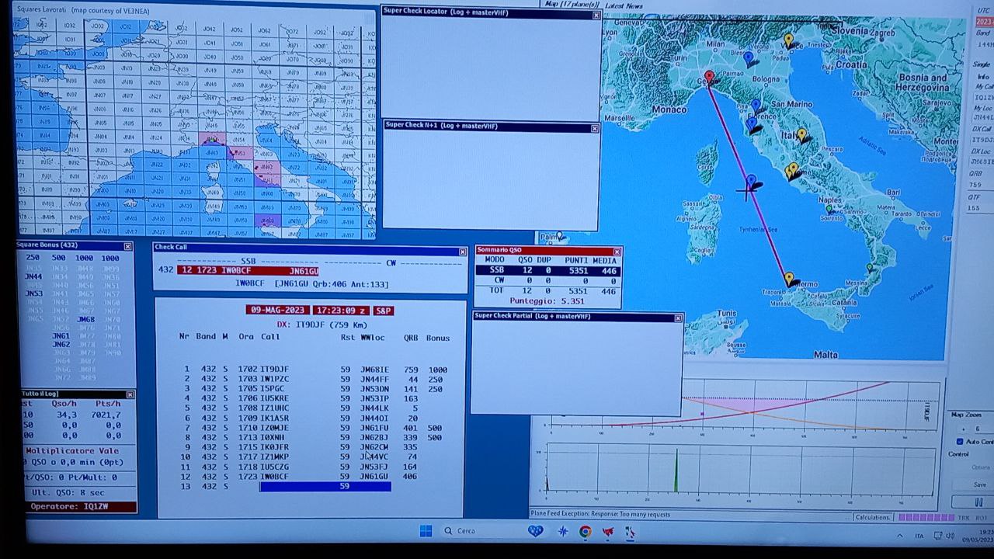994x559 pixels.
Task: Close the Square Bonus (432) window
Action: [128, 246]
